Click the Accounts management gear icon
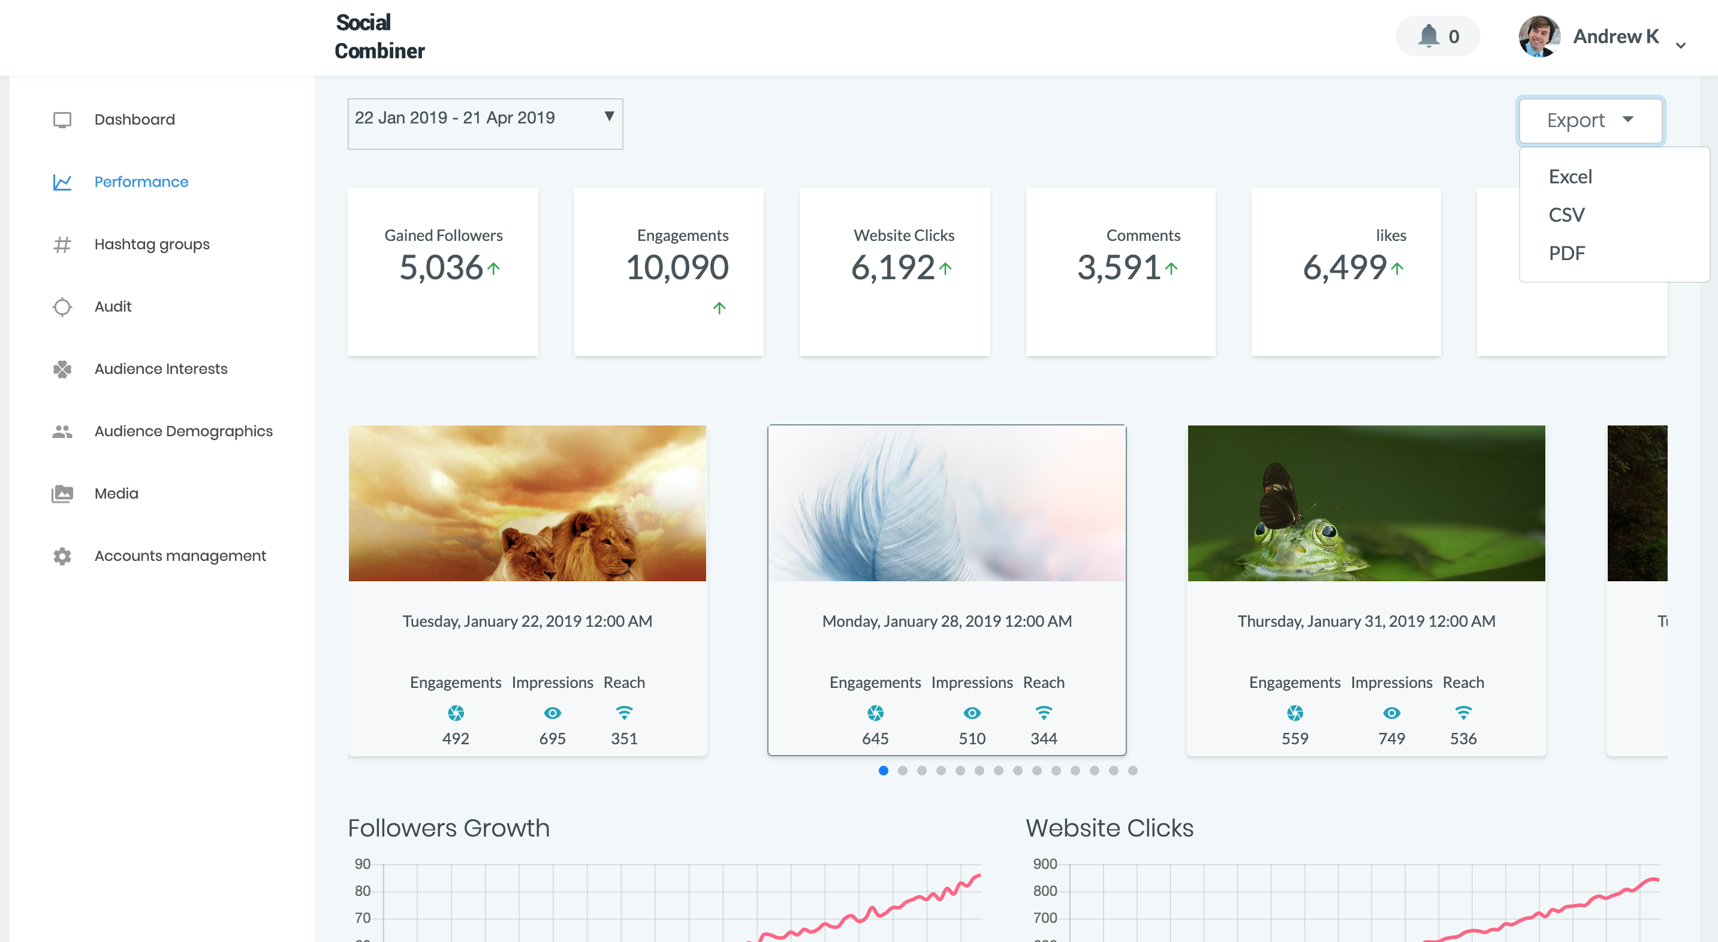Image resolution: width=1718 pixels, height=942 pixels. 62,555
